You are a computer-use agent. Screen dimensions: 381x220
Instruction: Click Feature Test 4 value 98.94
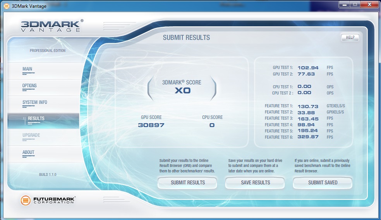coord(306,125)
